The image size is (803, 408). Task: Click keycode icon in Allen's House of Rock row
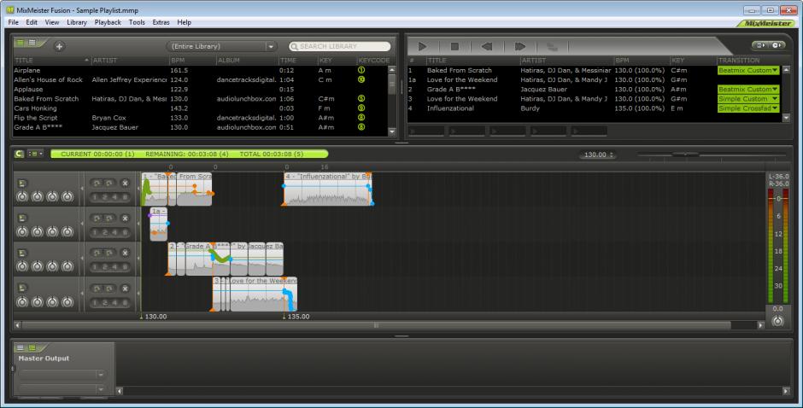click(361, 80)
